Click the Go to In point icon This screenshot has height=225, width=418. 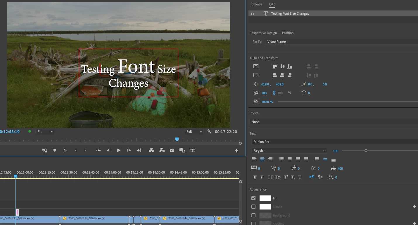click(99, 150)
